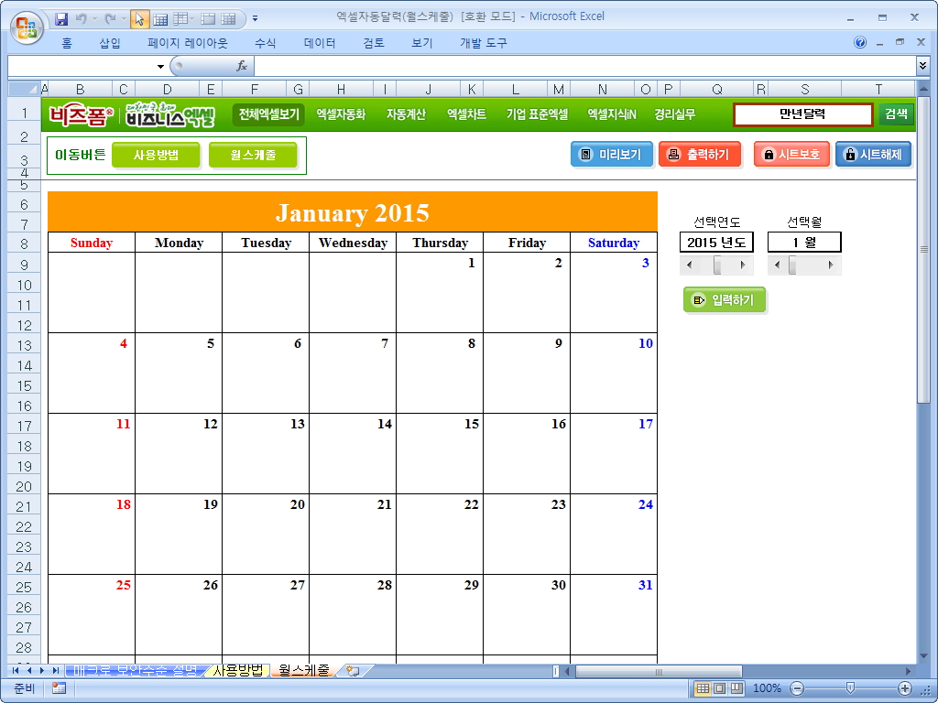938x703 pixels.
Task: Click the green 사용방법 navigation button
Action: pos(156,155)
